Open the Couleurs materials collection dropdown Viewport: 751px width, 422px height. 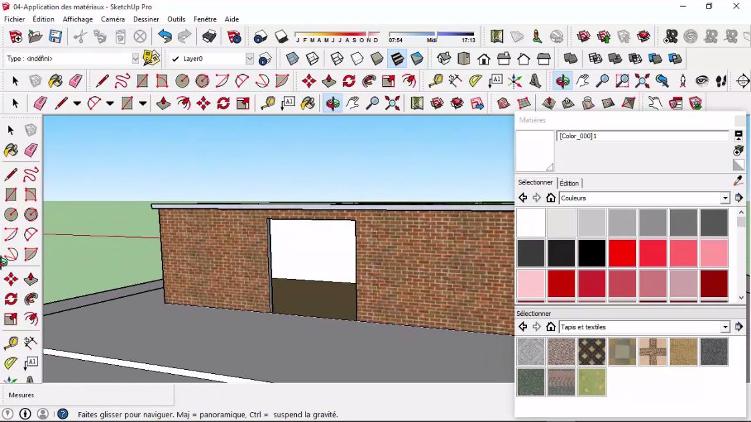click(724, 198)
